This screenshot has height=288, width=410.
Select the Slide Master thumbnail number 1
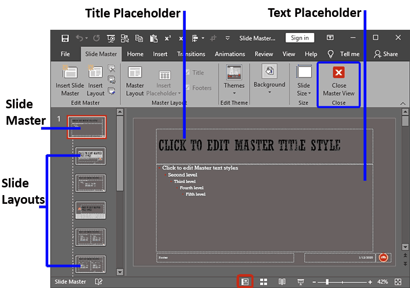coord(87,127)
